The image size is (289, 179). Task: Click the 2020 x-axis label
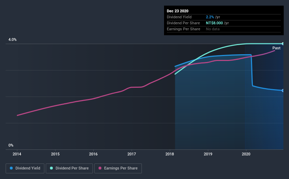coord(246,154)
